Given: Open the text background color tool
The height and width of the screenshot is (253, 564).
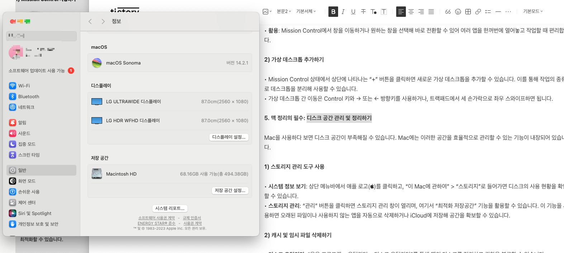Looking at the screenshot, I should 384,12.
